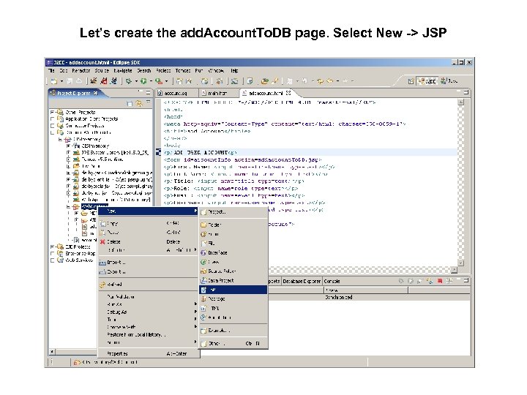Image resolution: width=527 pixels, height=395 pixels.
Task: Switch to the Java perspective button
Action: click(x=449, y=81)
